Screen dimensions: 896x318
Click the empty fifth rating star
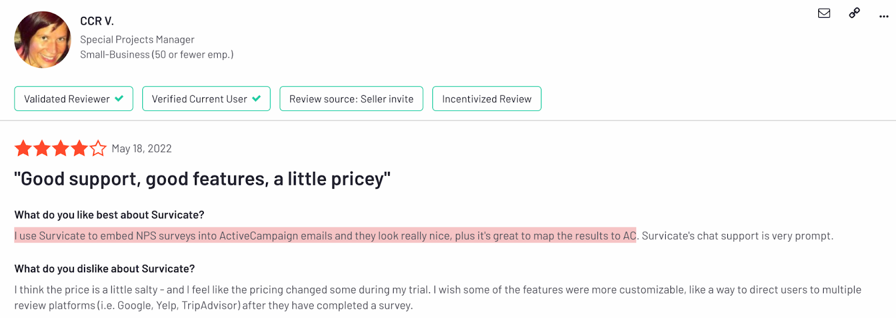98,148
